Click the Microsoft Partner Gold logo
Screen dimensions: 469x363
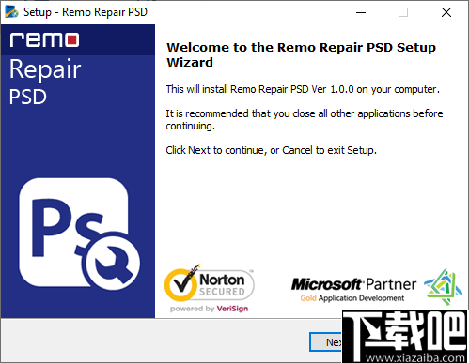pyautogui.click(x=377, y=287)
